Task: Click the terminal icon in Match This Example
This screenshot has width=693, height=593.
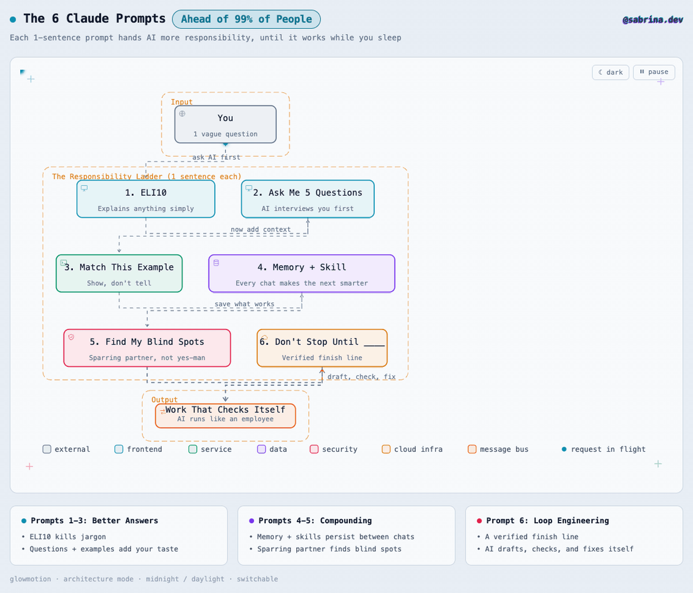Action: pyautogui.click(x=64, y=262)
